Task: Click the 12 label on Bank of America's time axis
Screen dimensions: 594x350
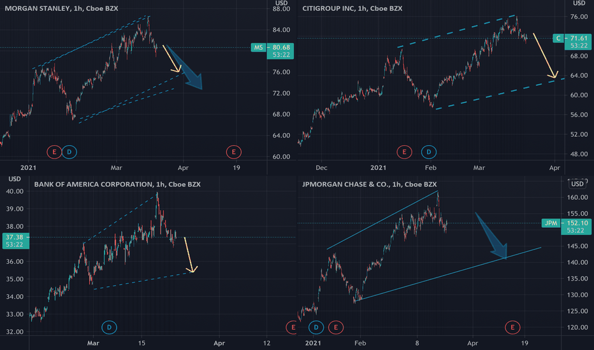Action: (x=266, y=343)
